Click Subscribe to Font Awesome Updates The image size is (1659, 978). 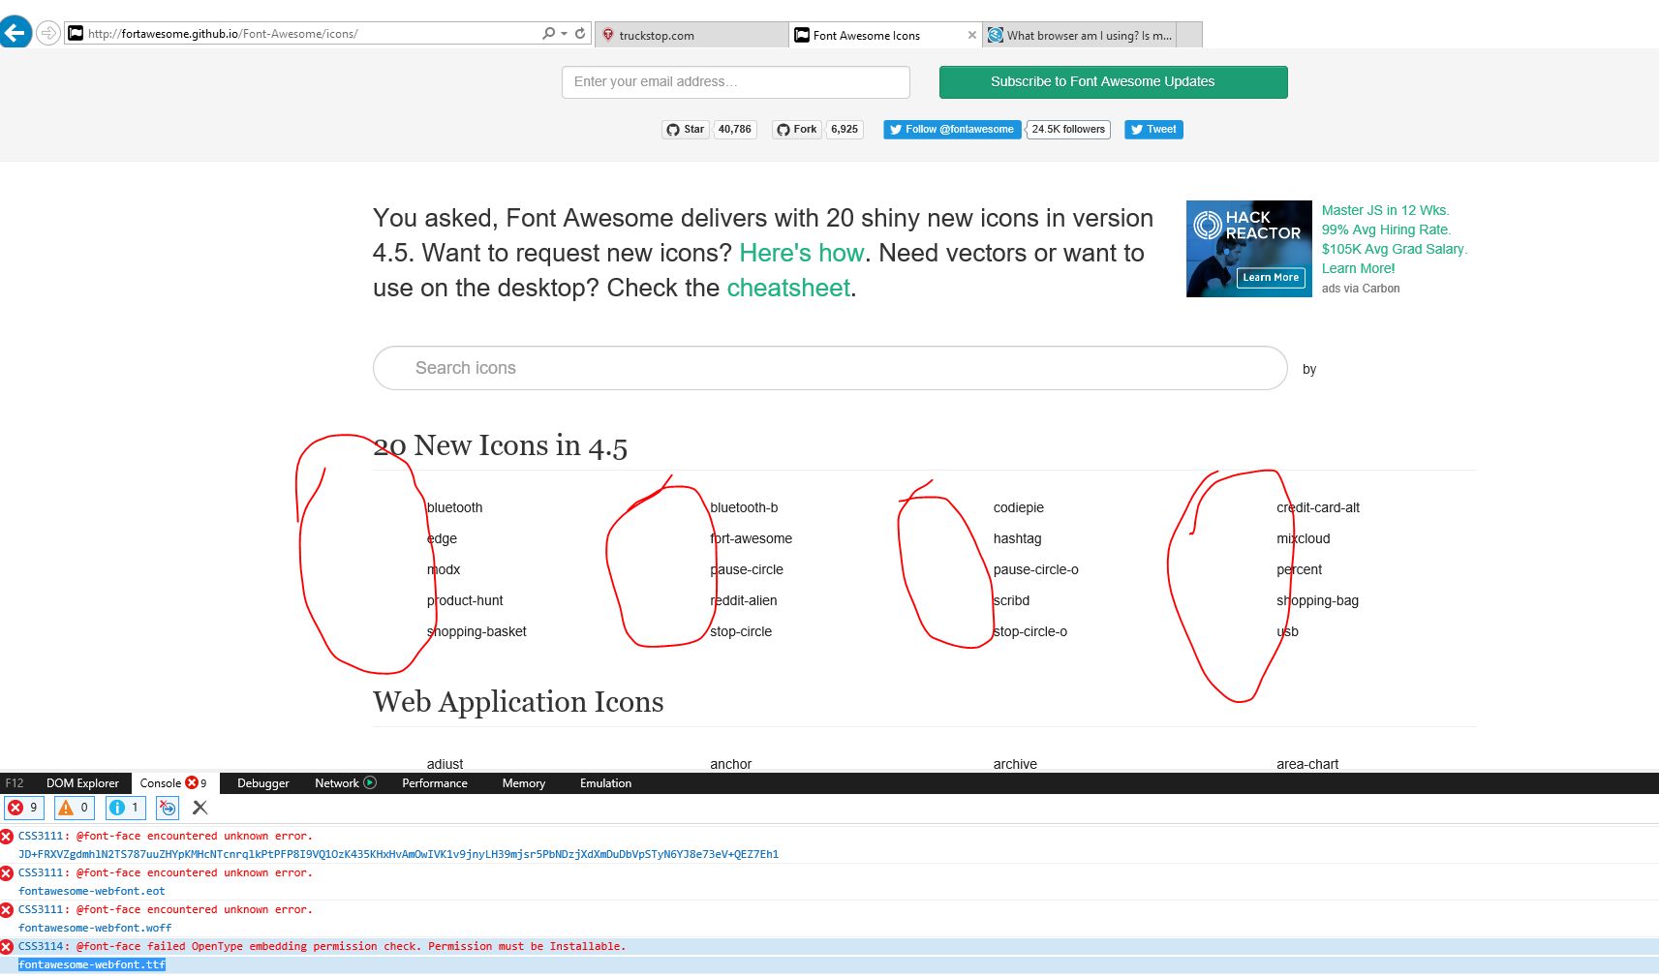[x=1114, y=82]
